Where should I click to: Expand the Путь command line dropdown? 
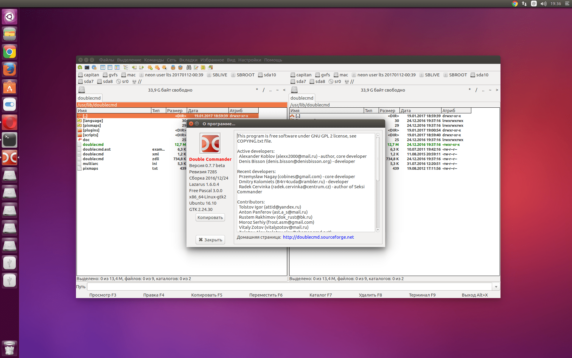(x=496, y=287)
